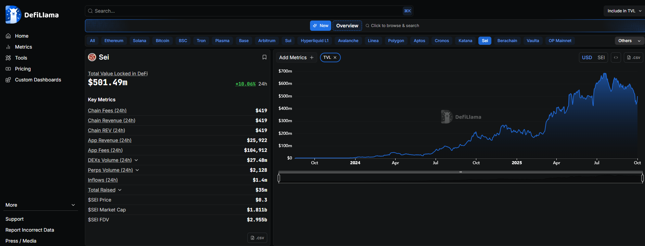Download chart data as .csv
The width and height of the screenshot is (645, 246).
point(633,57)
